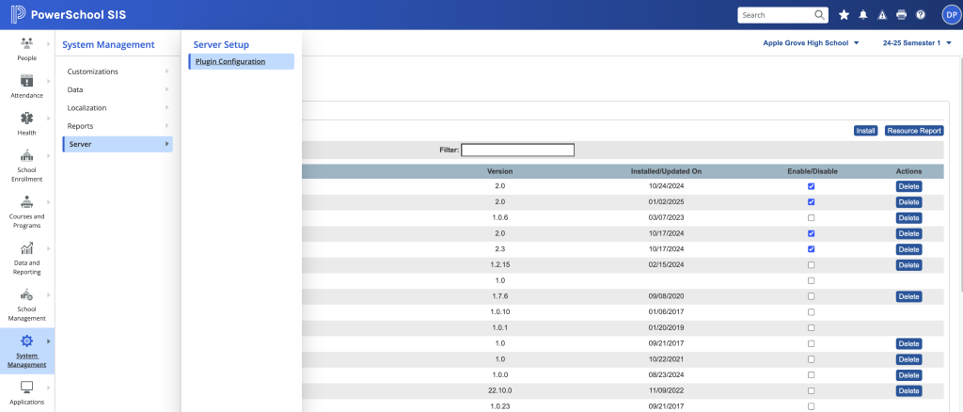Viewport: 963px width, 412px height.
Task: Open favorites star icon
Action: [x=844, y=15]
